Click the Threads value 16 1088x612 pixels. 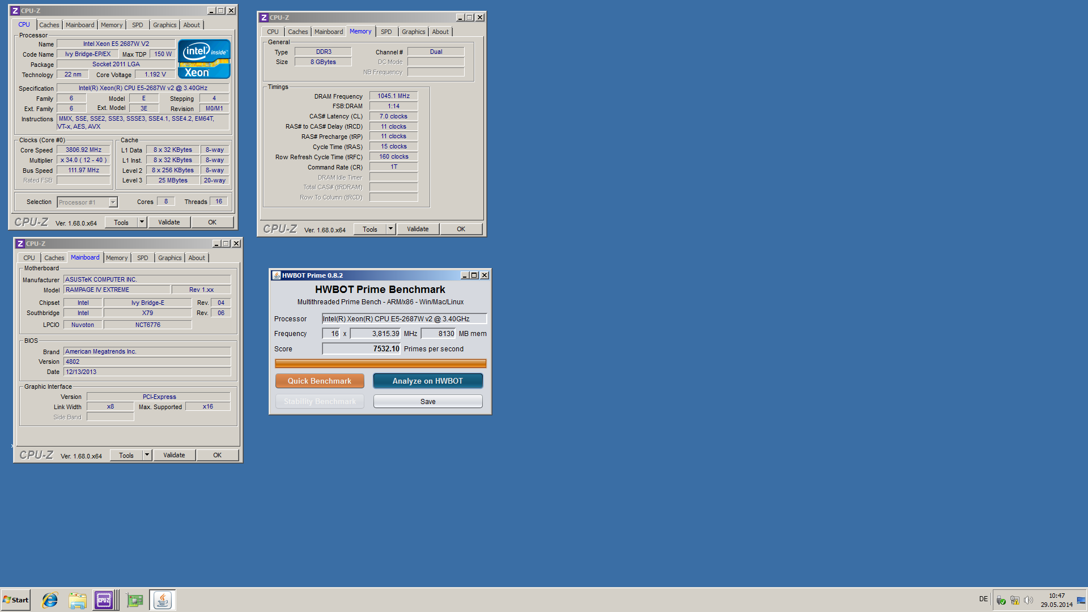219,202
